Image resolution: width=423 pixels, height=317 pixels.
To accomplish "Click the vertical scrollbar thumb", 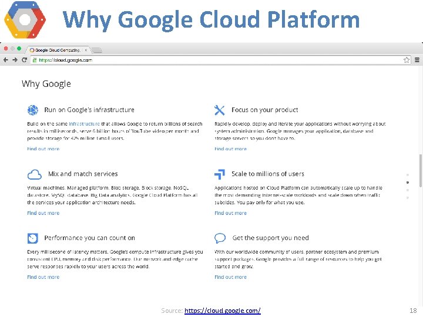I will point(421,171).
